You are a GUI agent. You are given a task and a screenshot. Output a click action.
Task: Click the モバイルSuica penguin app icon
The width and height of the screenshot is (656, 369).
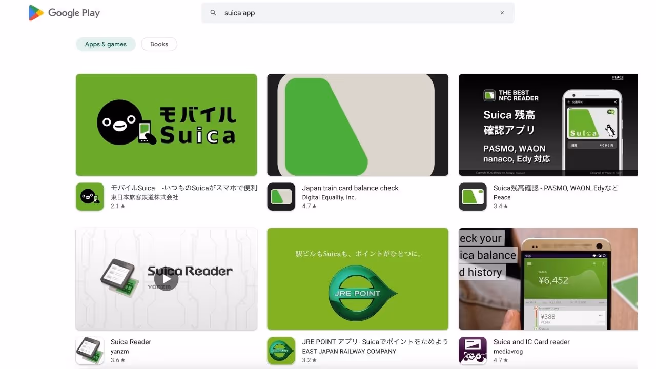90,197
